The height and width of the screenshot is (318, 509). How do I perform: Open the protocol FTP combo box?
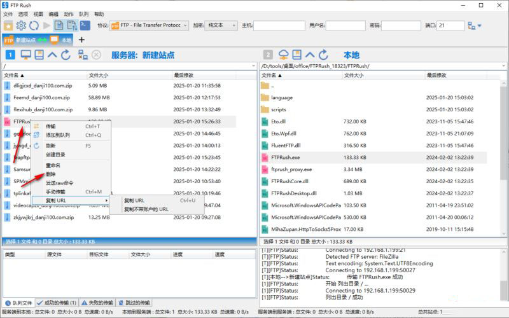pyautogui.click(x=149, y=25)
